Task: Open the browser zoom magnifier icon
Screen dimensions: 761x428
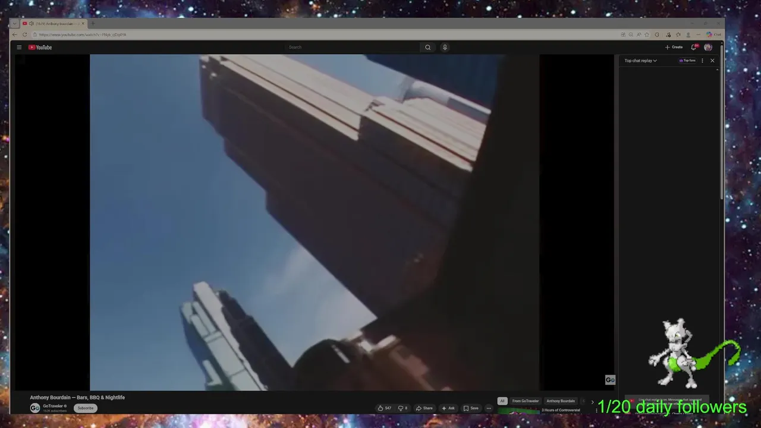Action: click(x=631, y=34)
